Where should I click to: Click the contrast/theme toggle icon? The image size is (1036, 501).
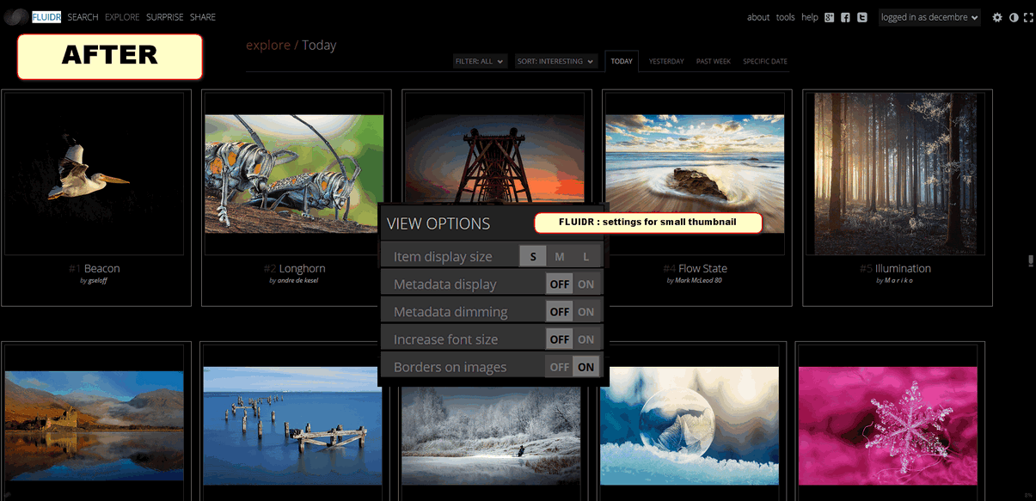click(x=1013, y=17)
